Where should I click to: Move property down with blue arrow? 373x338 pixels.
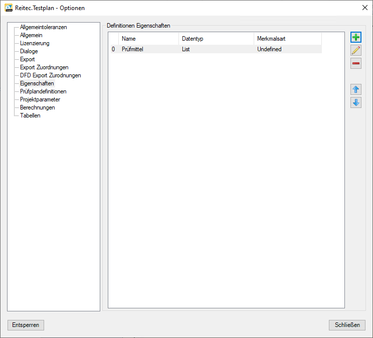pos(356,102)
